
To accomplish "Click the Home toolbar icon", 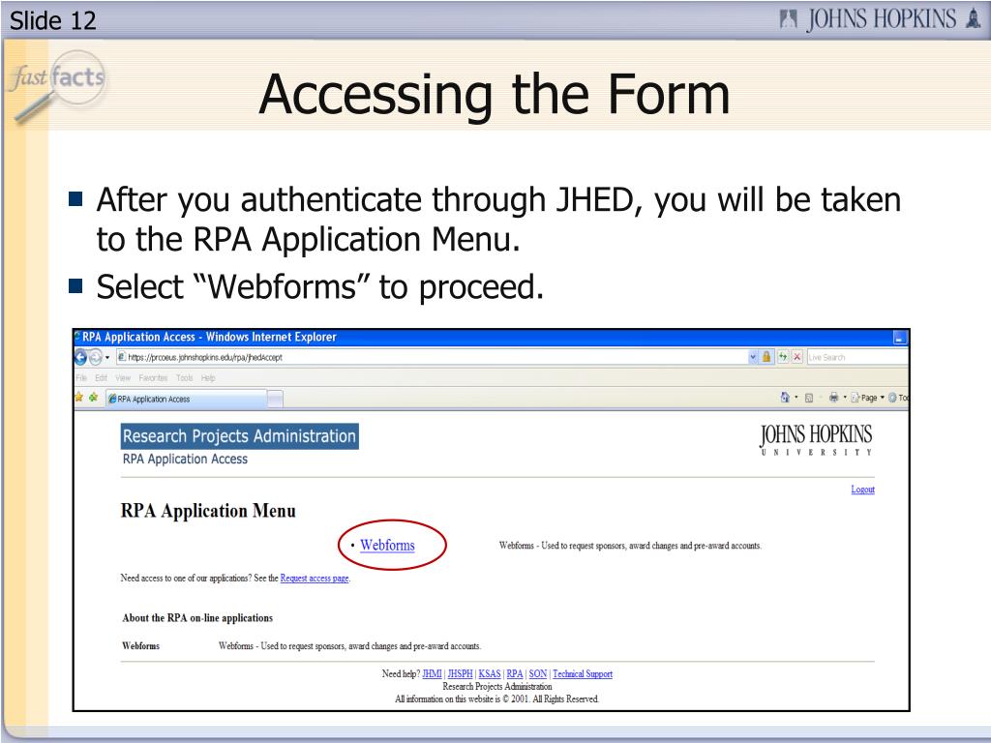I will (785, 398).
